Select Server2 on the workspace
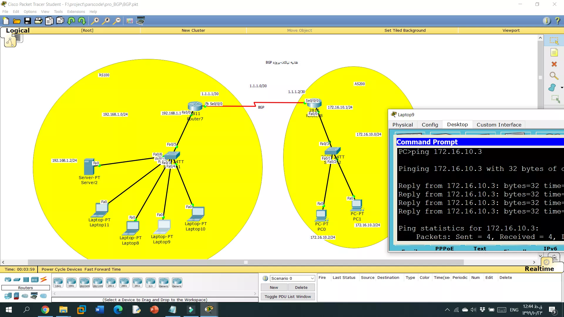The image size is (564, 317). click(x=89, y=167)
